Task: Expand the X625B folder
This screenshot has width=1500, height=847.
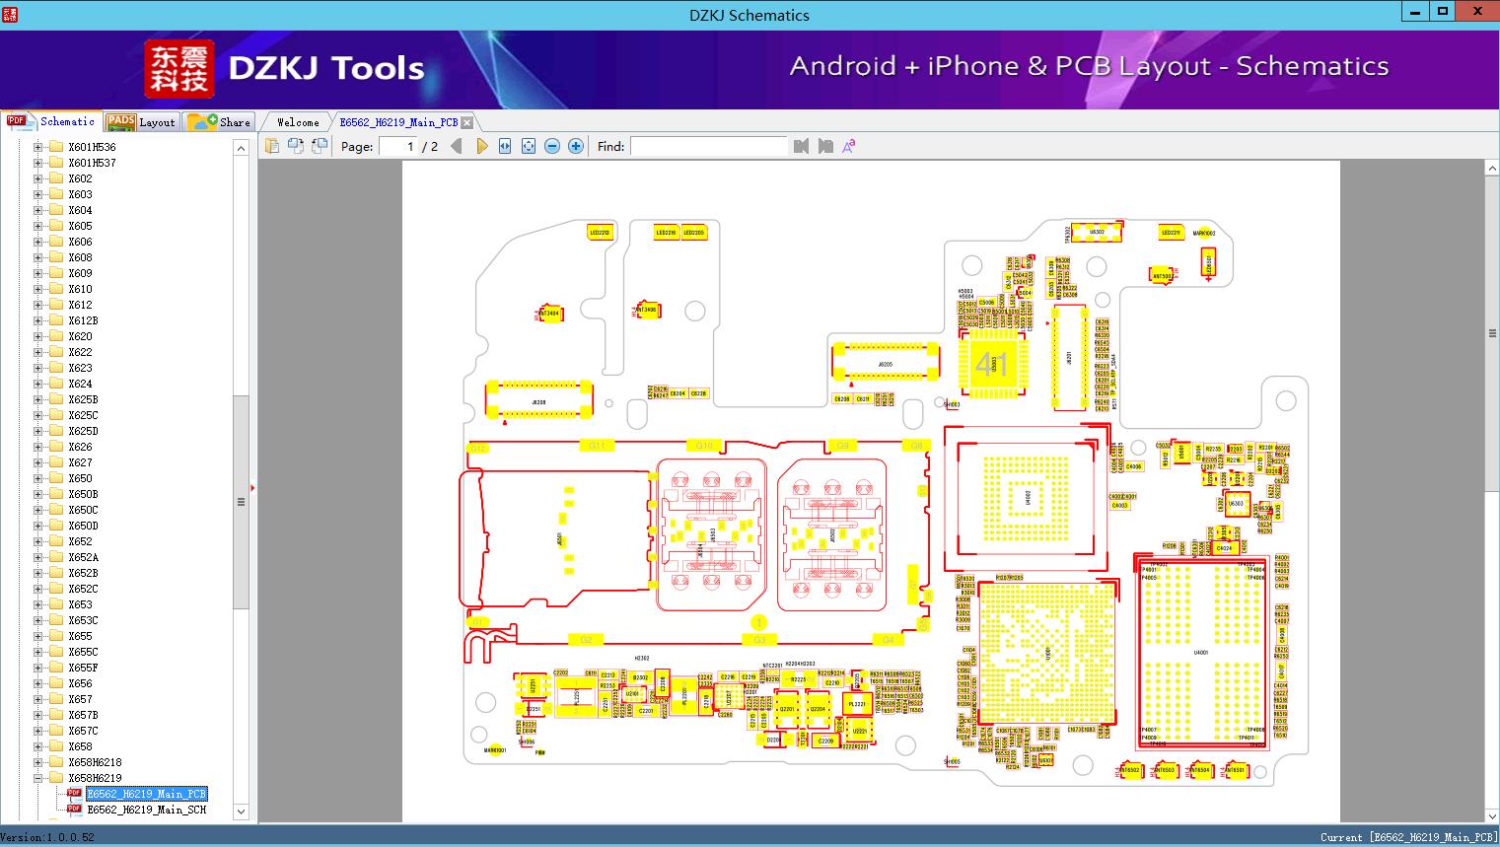Action: 37,399
